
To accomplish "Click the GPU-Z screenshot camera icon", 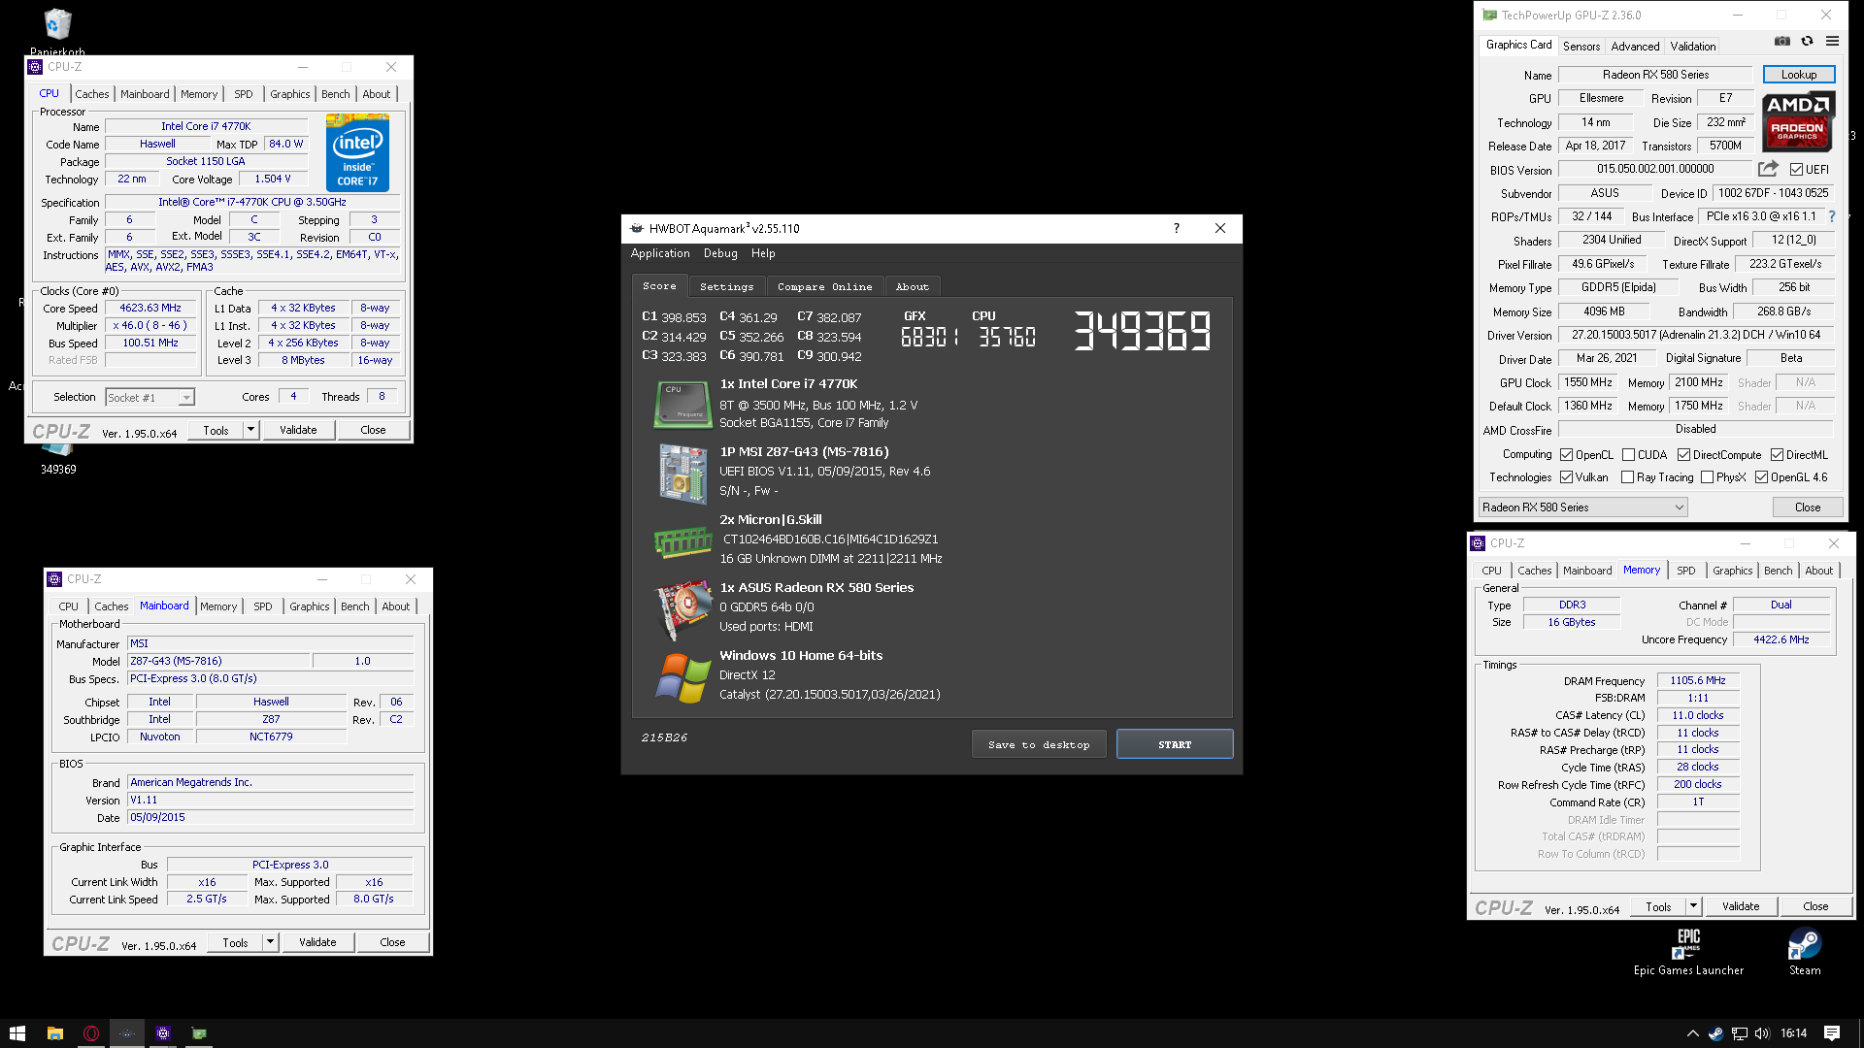I will [1782, 42].
